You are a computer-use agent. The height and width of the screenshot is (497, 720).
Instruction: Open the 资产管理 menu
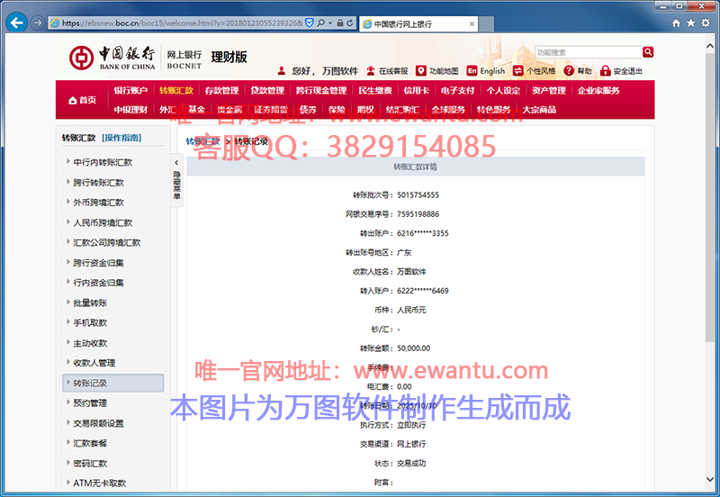[549, 91]
